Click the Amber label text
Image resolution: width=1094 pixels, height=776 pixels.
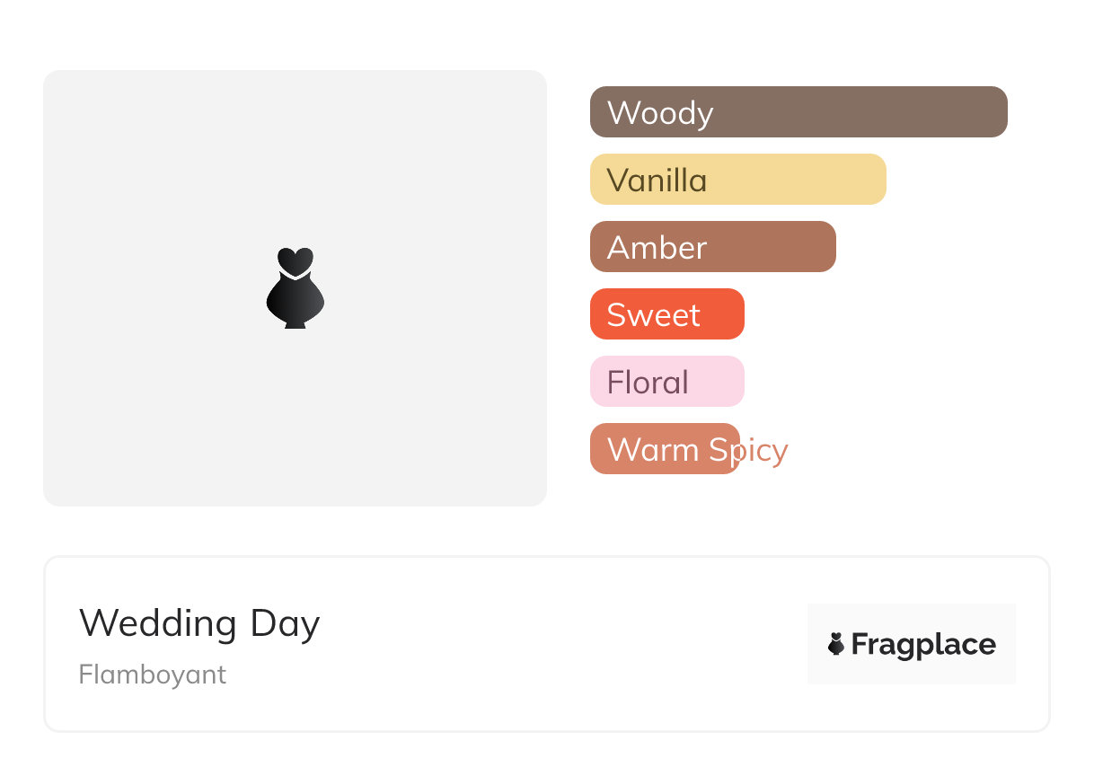(657, 248)
